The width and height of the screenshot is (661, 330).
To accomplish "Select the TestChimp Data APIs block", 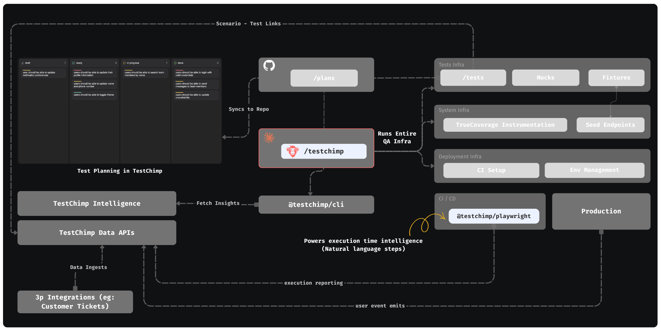I will [x=97, y=232].
